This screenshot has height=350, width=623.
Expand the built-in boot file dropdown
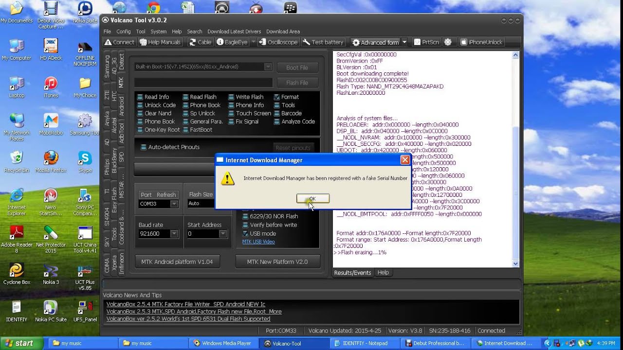tap(268, 67)
